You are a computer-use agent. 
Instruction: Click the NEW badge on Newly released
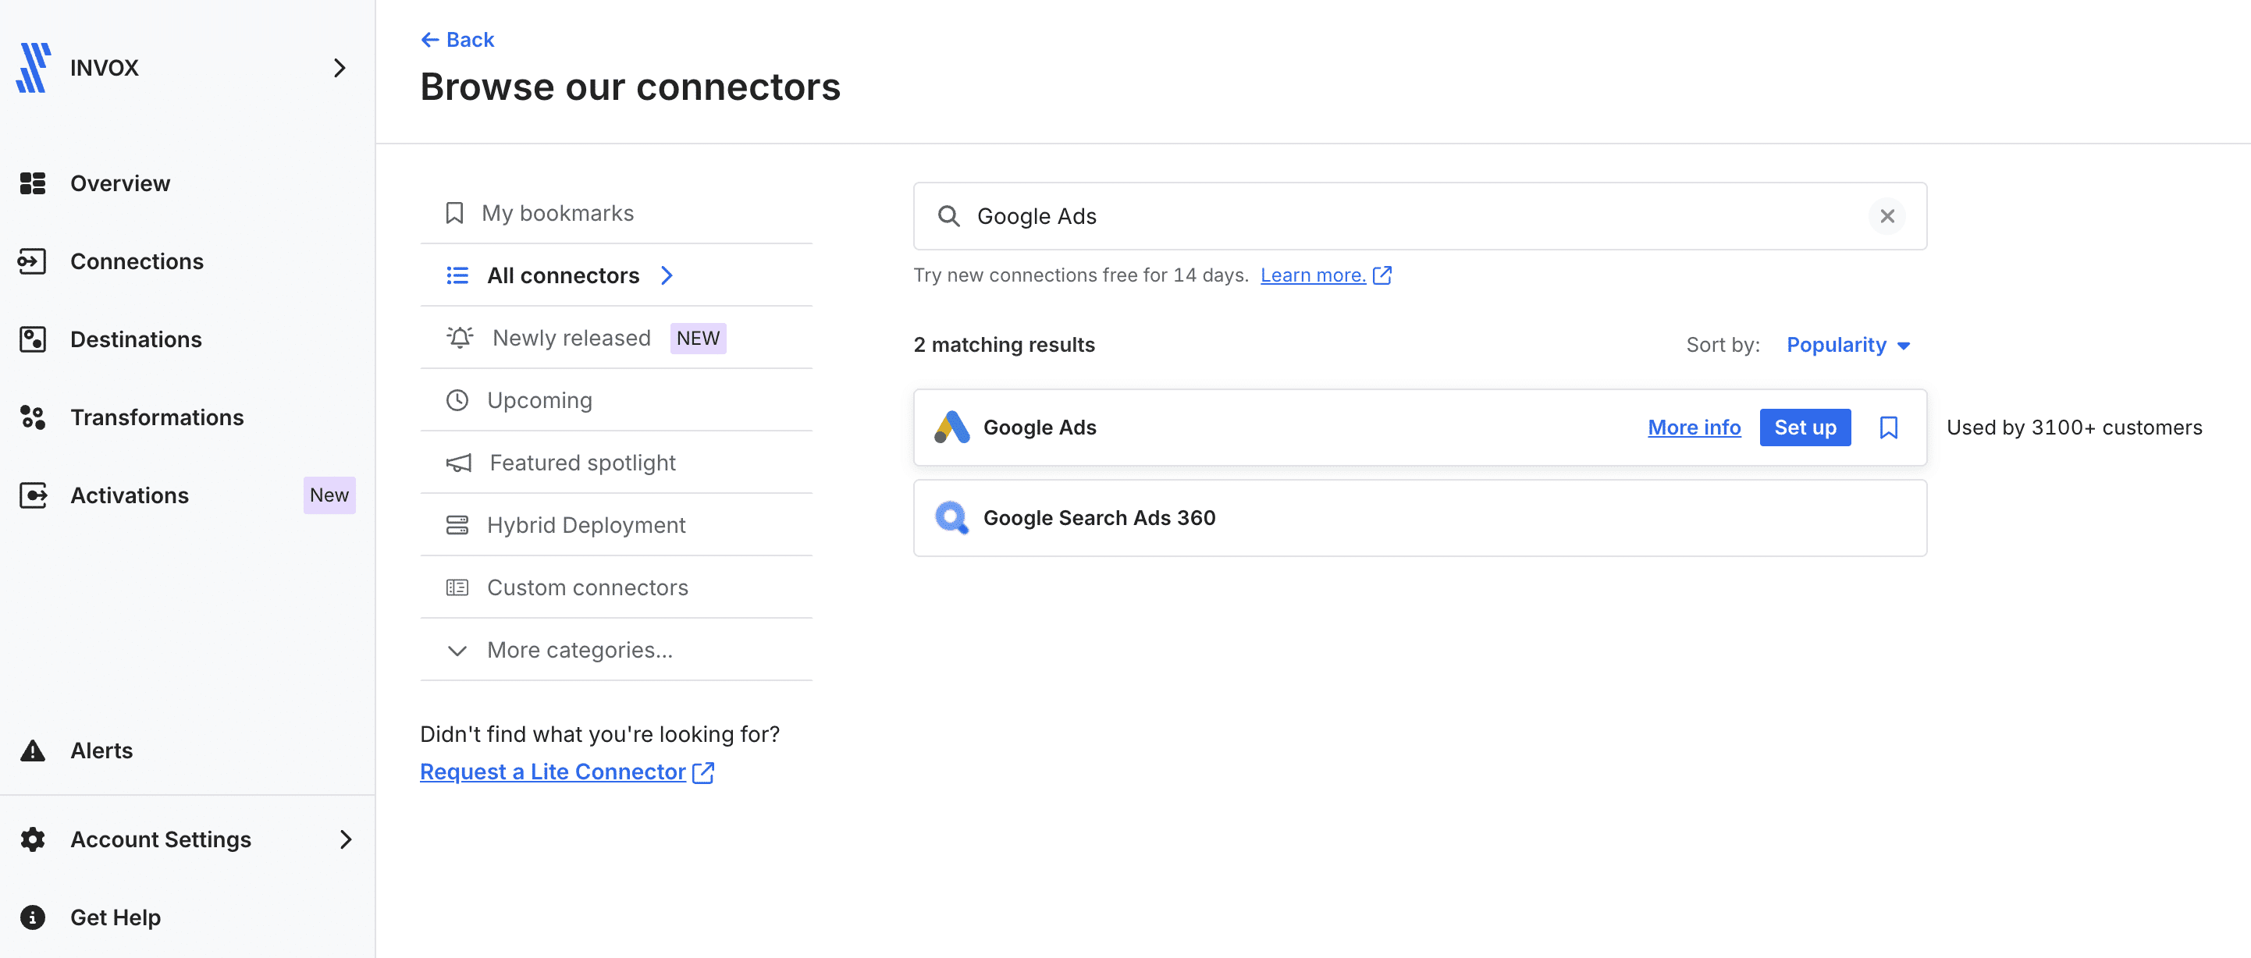point(699,338)
